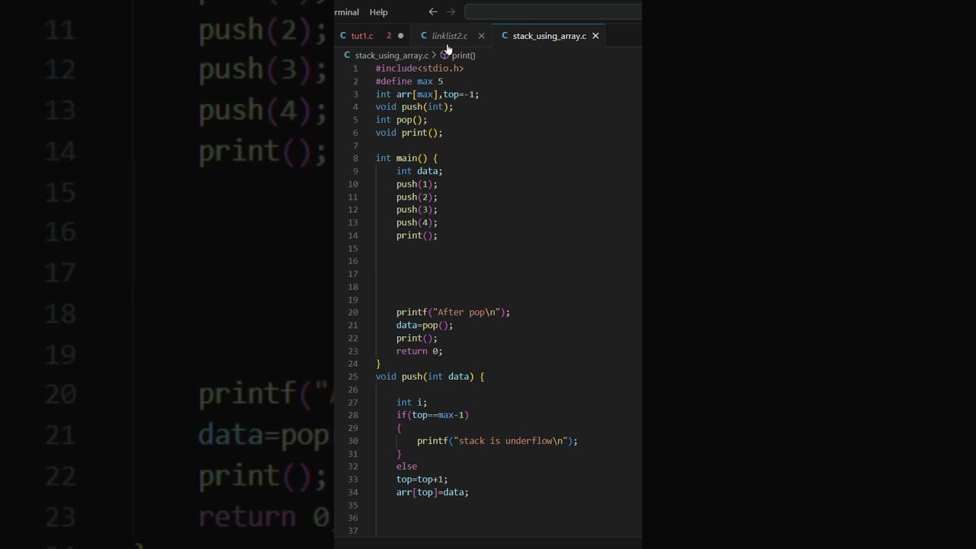Click 'void push(int data) {' definition
This screenshot has width=976, height=549.
point(430,377)
